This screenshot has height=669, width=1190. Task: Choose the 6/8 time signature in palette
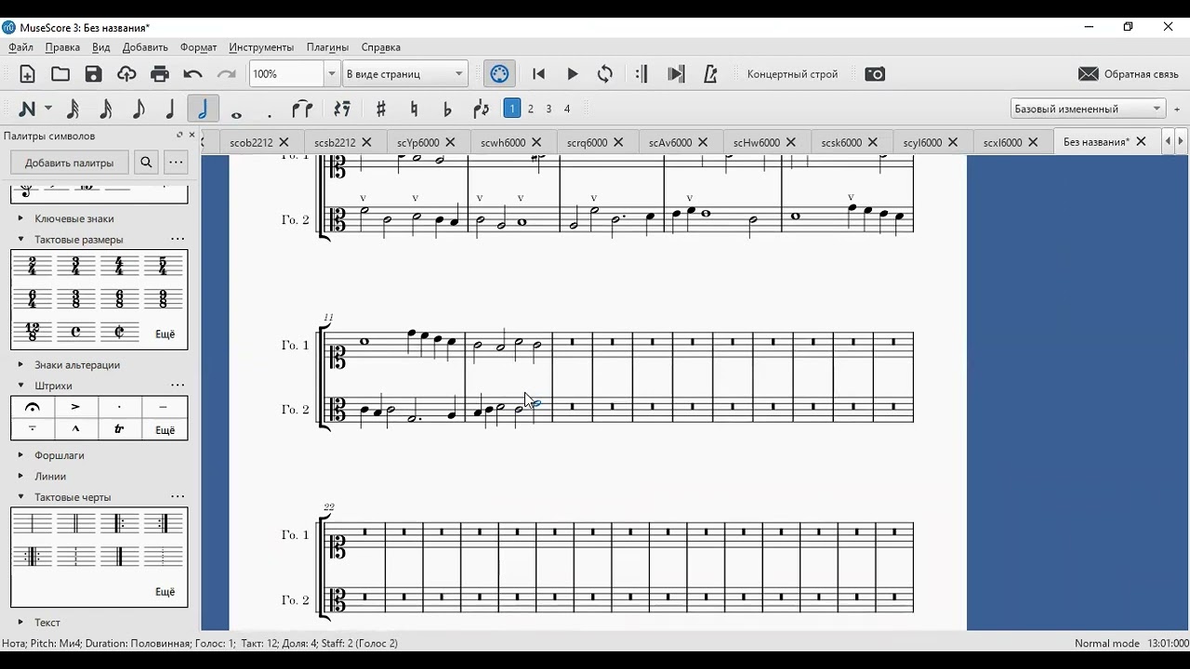(120, 299)
